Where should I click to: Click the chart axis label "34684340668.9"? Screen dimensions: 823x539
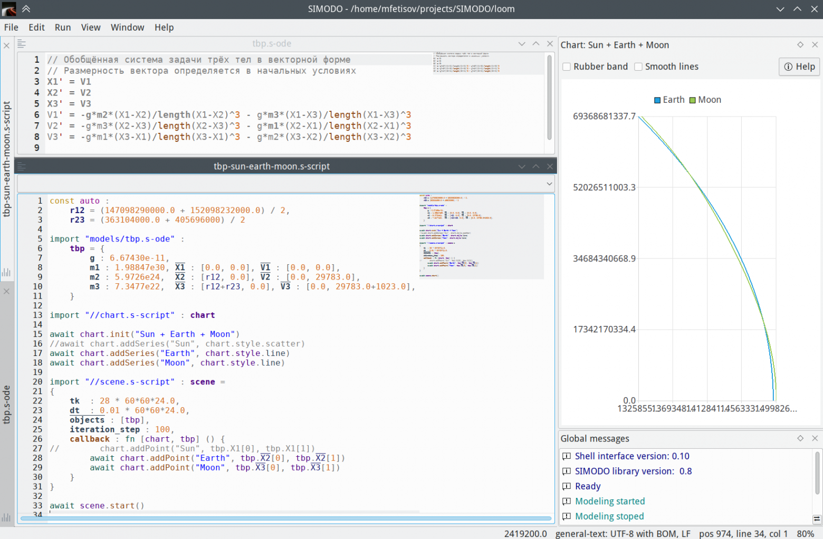click(x=604, y=259)
